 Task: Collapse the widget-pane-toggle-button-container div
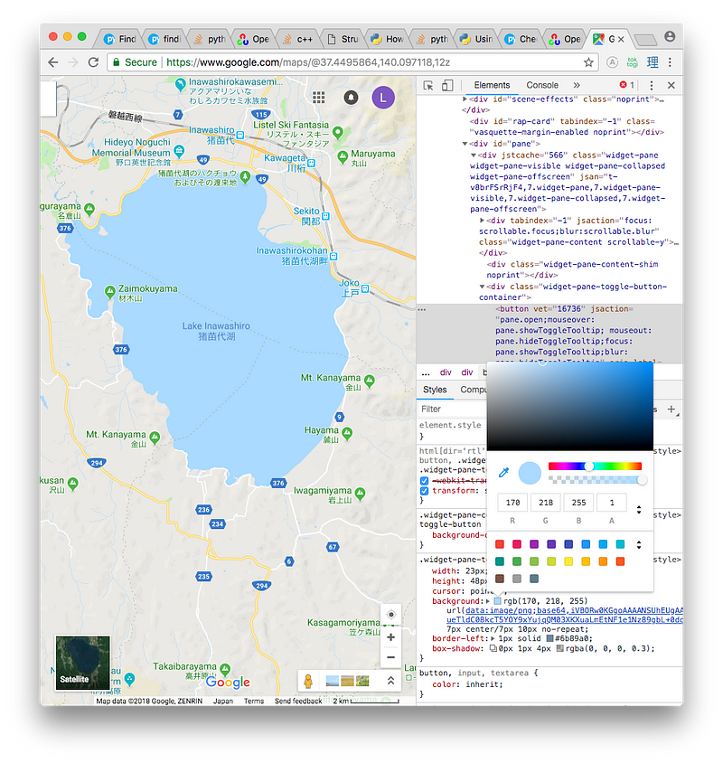coord(483,287)
